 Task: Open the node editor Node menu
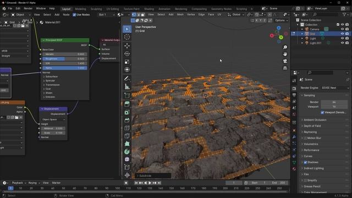(66, 15)
